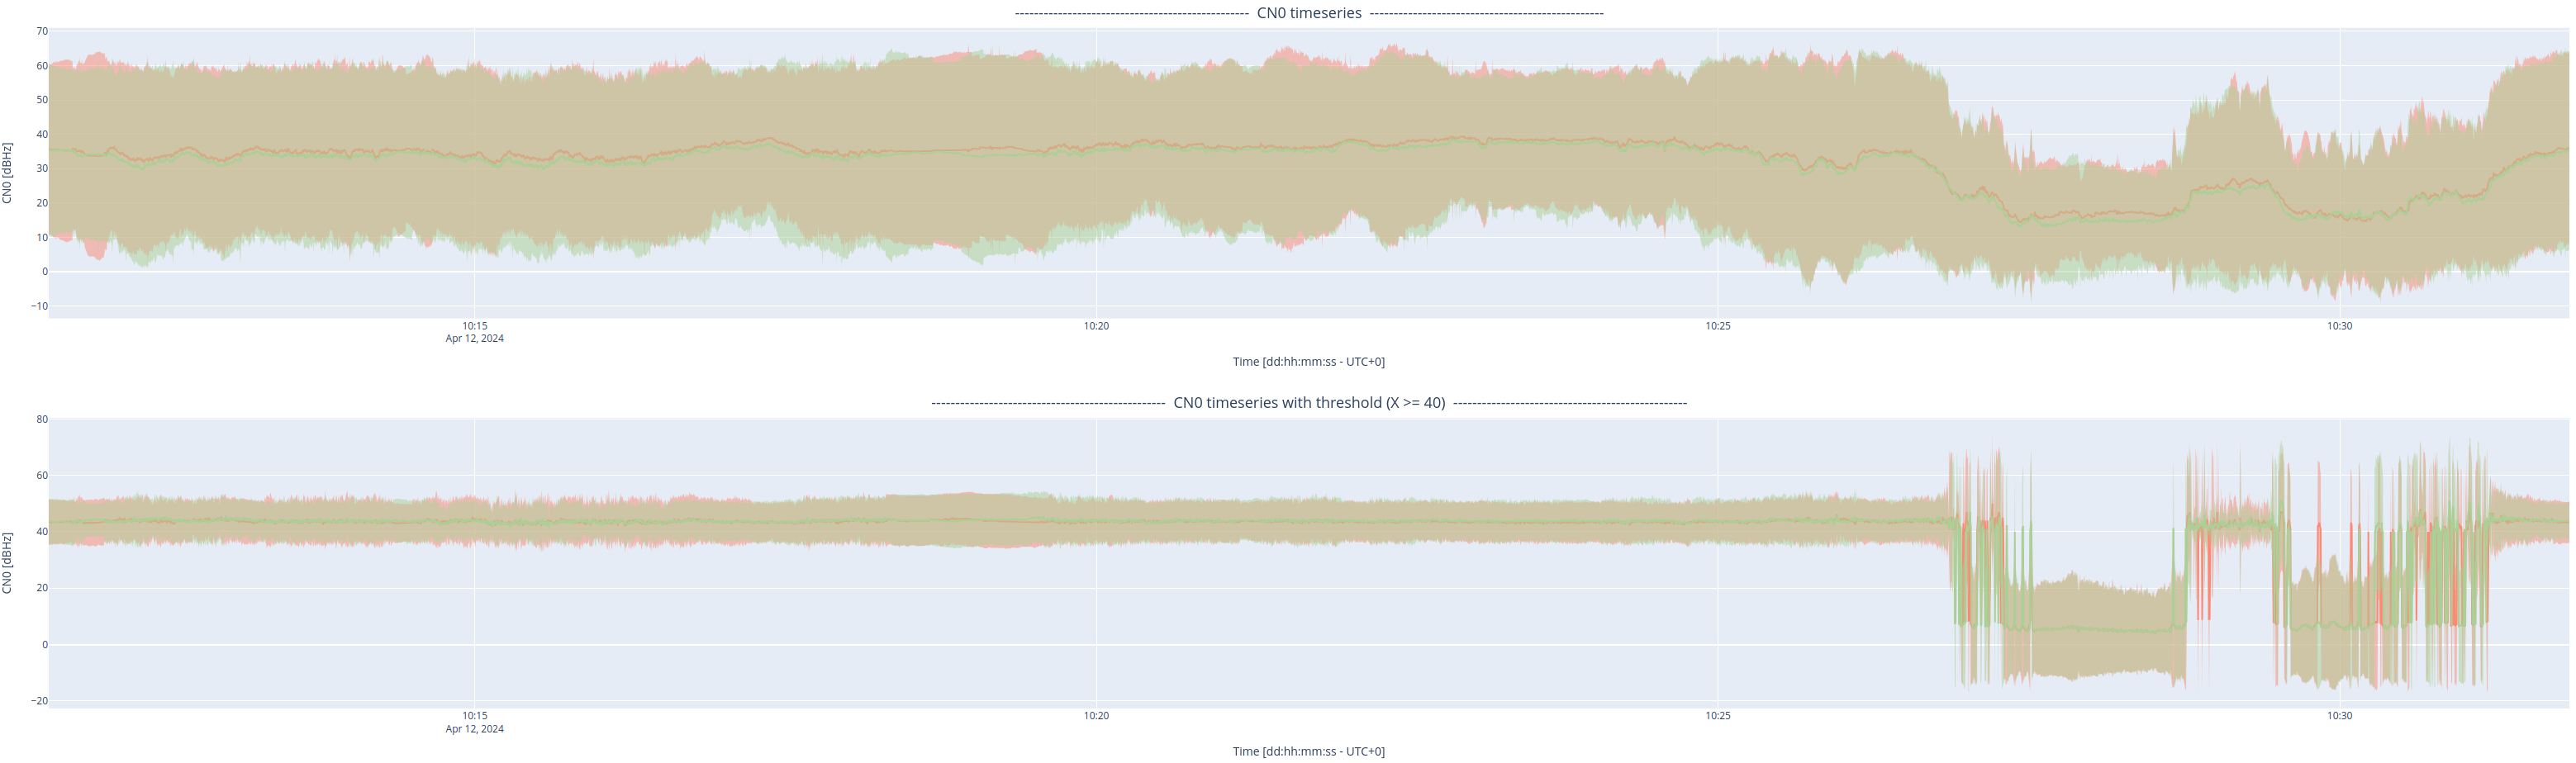Click the 50 y-axis tick label
The width and height of the screenshot is (2576, 763).
pos(42,100)
